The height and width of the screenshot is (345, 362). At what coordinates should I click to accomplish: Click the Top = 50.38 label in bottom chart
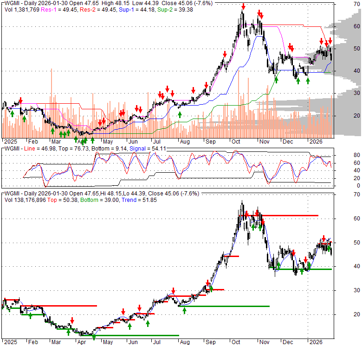tap(62, 200)
